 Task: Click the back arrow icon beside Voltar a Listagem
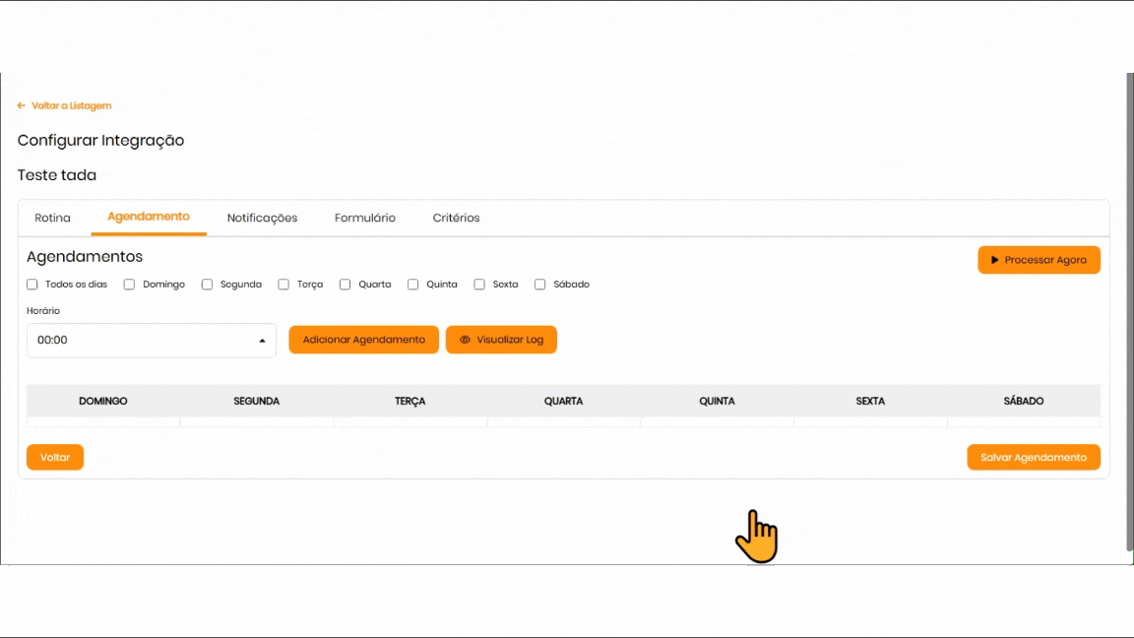(22, 105)
